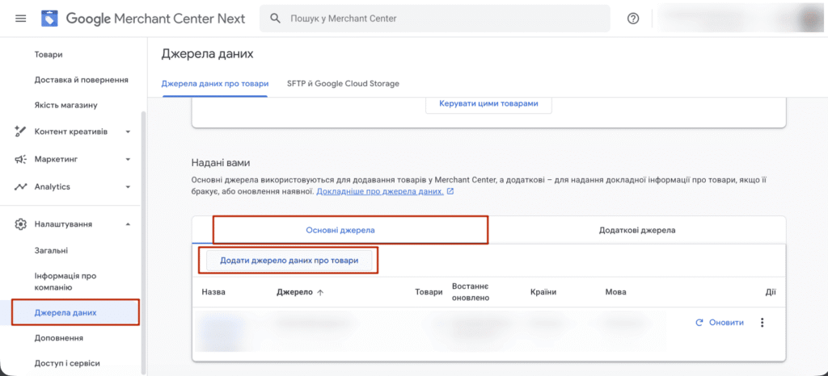Image resolution: width=828 pixels, height=376 pixels.
Task: Open Загальні settings item
Action: pyautogui.click(x=51, y=251)
